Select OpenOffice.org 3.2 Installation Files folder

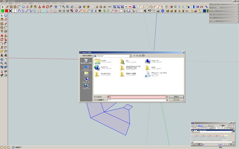tap(130, 68)
